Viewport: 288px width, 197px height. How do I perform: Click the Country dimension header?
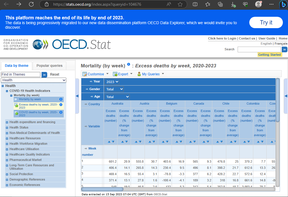click(94, 104)
